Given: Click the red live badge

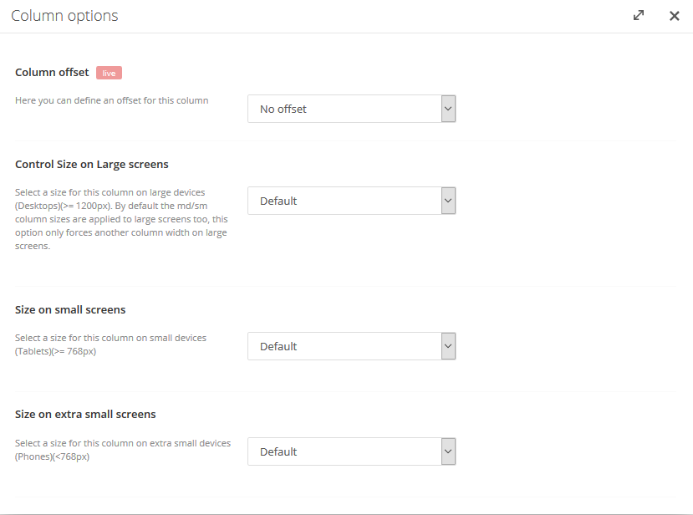Looking at the screenshot, I should coord(109,73).
